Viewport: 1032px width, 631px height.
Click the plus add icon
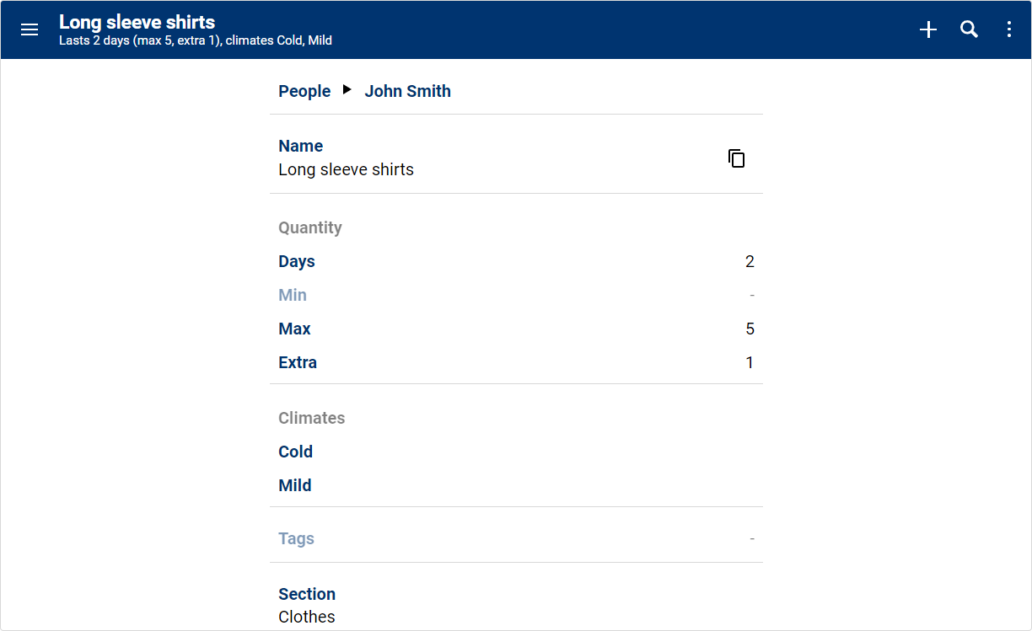point(928,29)
